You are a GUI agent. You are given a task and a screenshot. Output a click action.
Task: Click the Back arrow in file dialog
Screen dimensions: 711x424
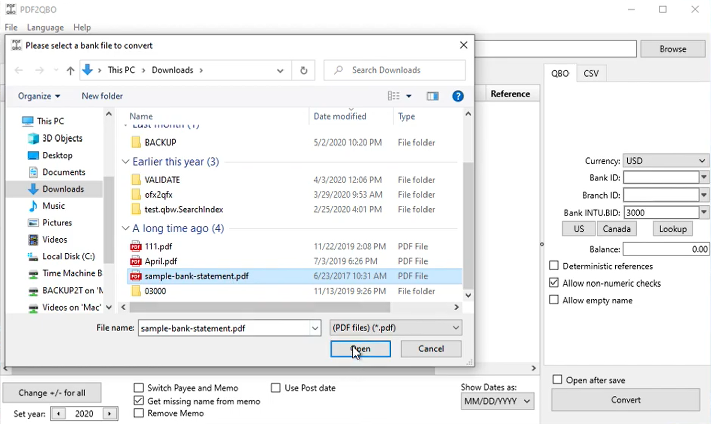19,70
